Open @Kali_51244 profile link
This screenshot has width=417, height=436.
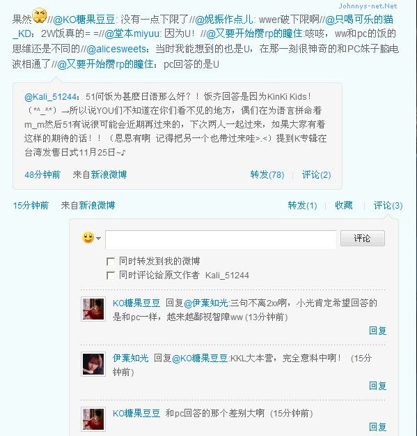click(x=50, y=97)
